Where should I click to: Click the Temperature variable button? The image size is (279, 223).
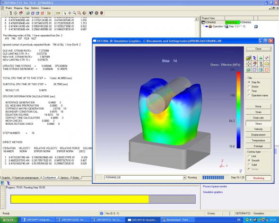(258, 140)
